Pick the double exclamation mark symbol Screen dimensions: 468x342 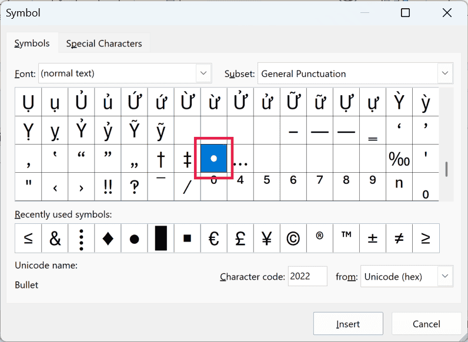[x=108, y=187]
